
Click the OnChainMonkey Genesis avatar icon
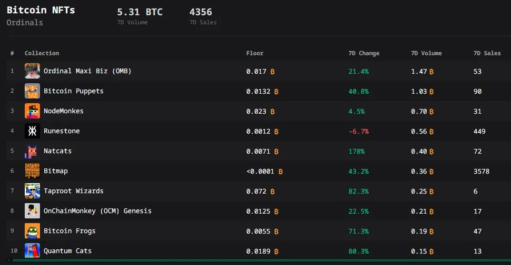pyautogui.click(x=32, y=211)
